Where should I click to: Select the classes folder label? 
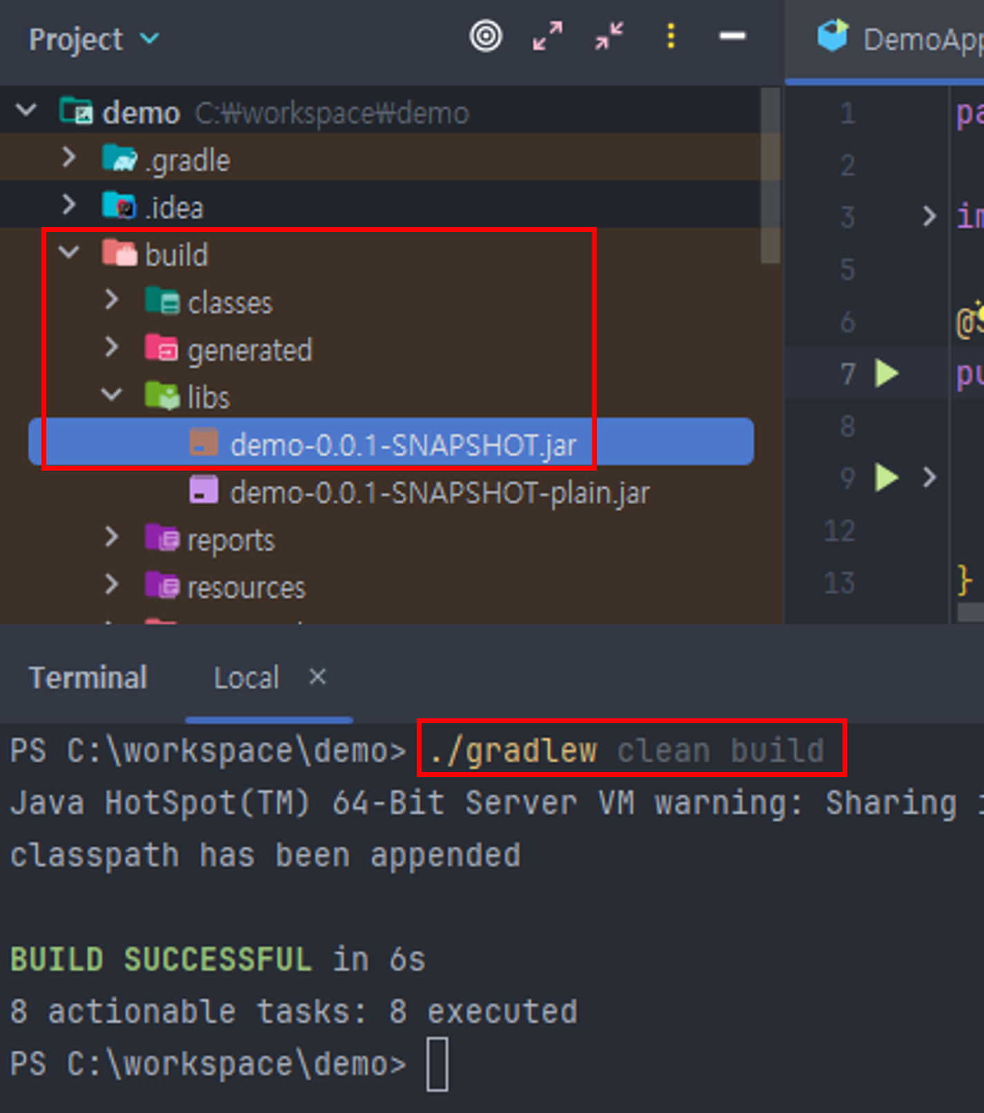(230, 303)
